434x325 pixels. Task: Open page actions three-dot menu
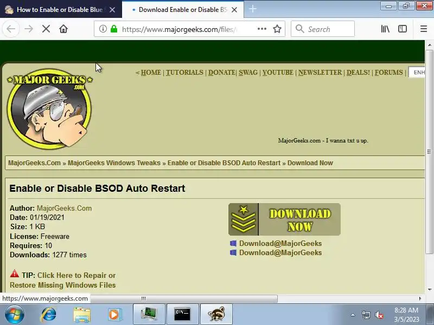tap(262, 29)
